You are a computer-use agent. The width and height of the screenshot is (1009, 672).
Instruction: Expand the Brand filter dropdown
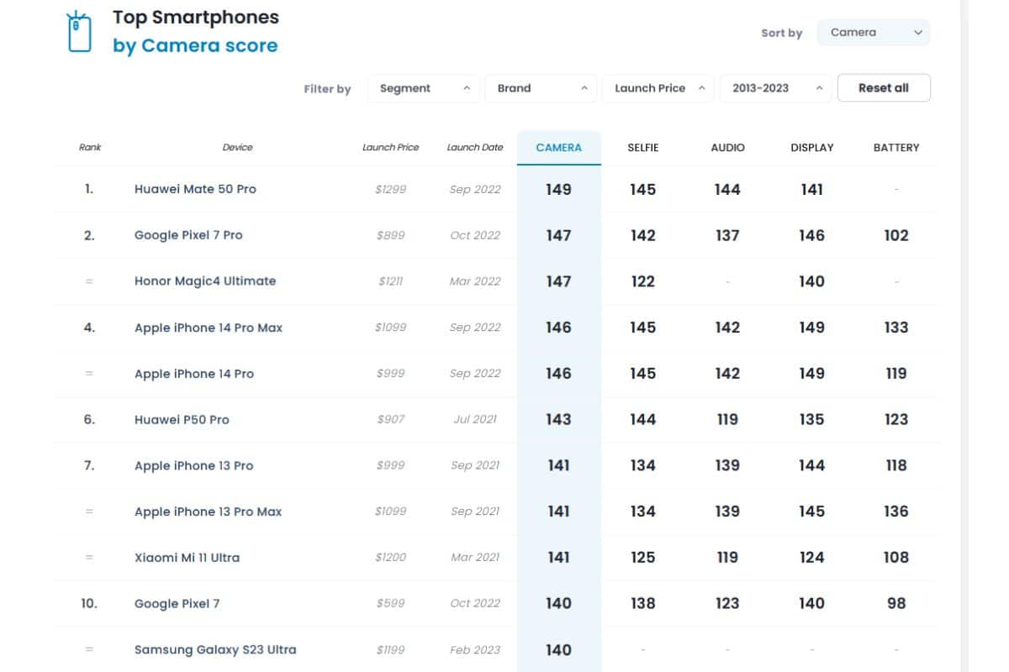click(x=541, y=88)
